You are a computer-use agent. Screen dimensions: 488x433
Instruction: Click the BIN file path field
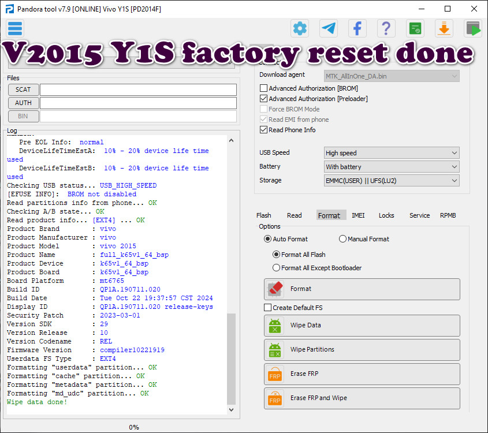coord(138,117)
